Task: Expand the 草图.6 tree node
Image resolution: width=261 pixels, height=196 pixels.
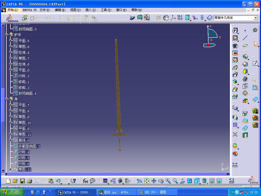Action: coord(10,46)
